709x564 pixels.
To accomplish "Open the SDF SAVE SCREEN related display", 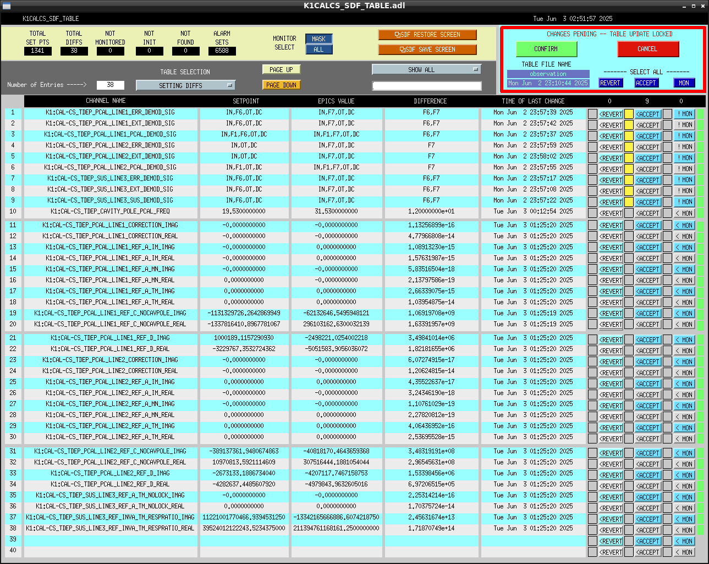I will tap(427, 50).
